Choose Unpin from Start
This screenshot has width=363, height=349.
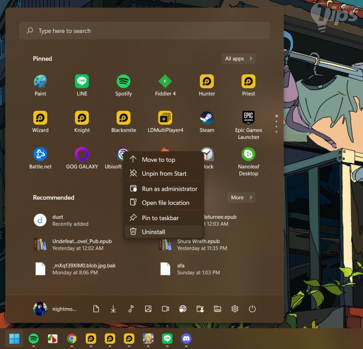point(164,173)
